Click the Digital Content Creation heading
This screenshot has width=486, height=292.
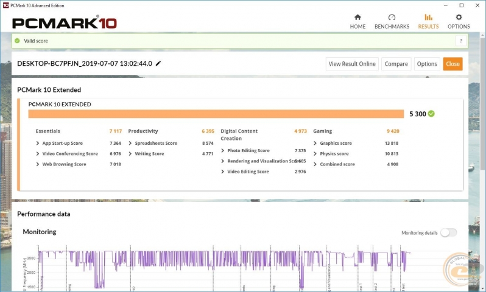239,134
